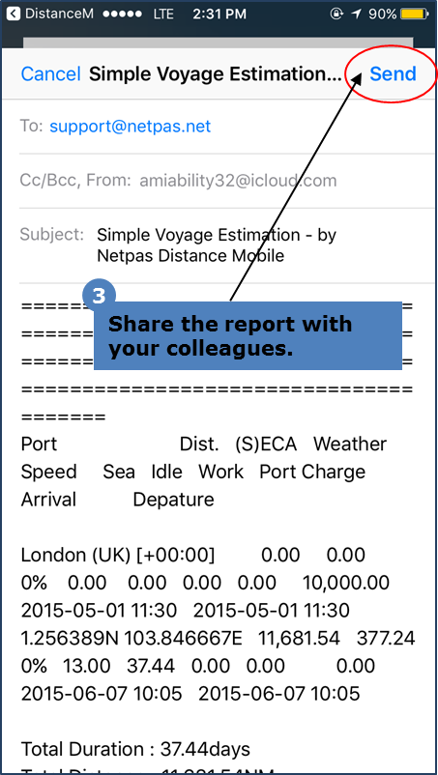The width and height of the screenshot is (438, 775).
Task: Tap the Total Duration line in body
Action: pos(135,750)
